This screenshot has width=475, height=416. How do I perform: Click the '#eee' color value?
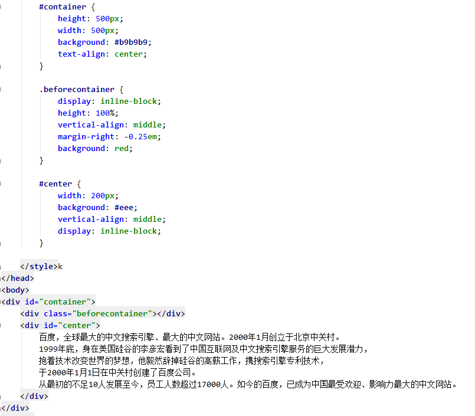click(123, 208)
